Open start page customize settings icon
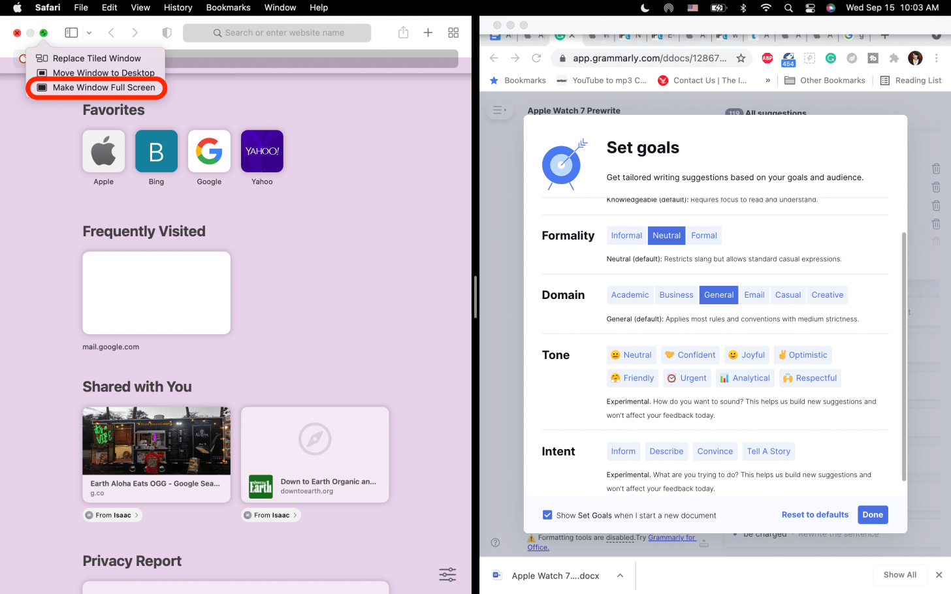Viewport: 951px width, 594px height. pyautogui.click(x=447, y=574)
